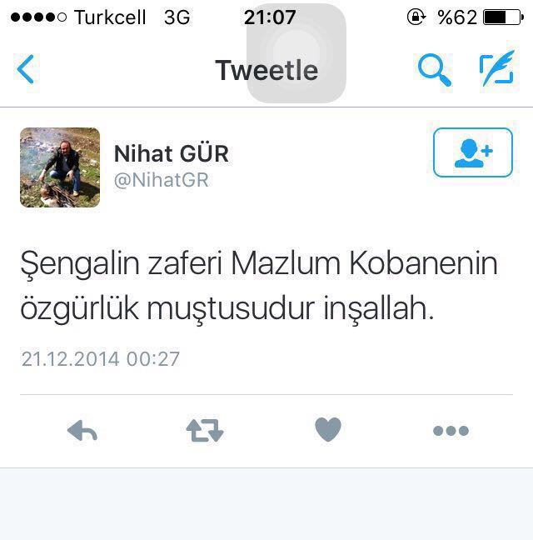This screenshot has height=540, width=533.
Task: Tap the Tweetle title header
Action: [266, 70]
